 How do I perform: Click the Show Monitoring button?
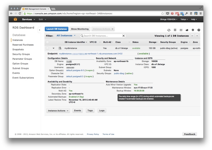(80, 29)
